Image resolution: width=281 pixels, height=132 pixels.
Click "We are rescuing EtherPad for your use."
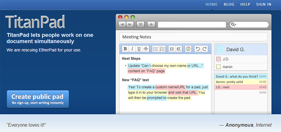44,50
